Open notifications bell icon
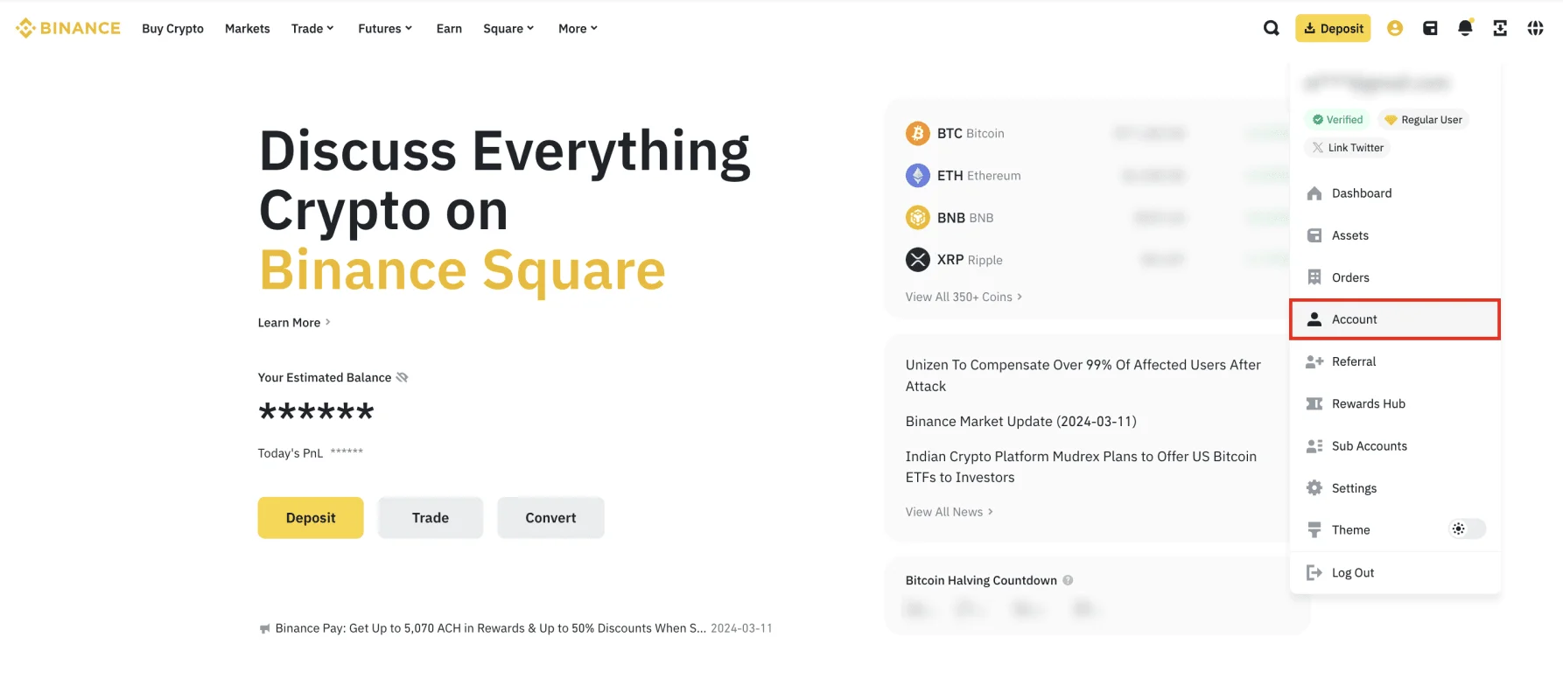This screenshot has width=1563, height=700. [1465, 28]
